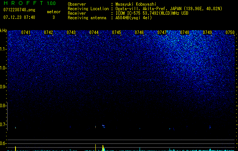Click the meteor echo just after 0744
The height and width of the screenshot is (151, 238).
104,126
